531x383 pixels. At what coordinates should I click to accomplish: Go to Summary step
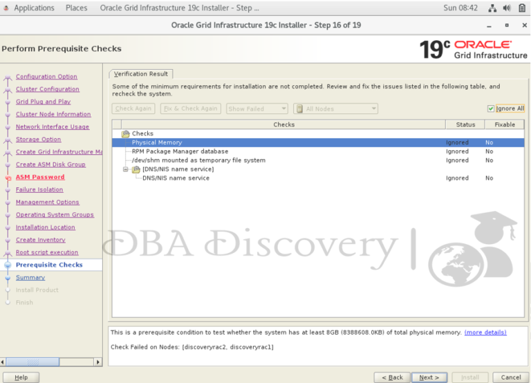click(30, 277)
